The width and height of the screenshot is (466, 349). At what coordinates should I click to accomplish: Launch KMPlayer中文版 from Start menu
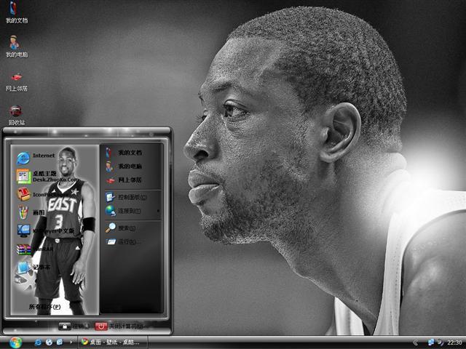click(x=45, y=230)
